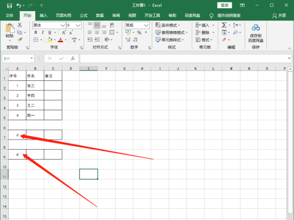Click the Clear eraser icon
Screen dimensions: 294x220
click(224, 40)
